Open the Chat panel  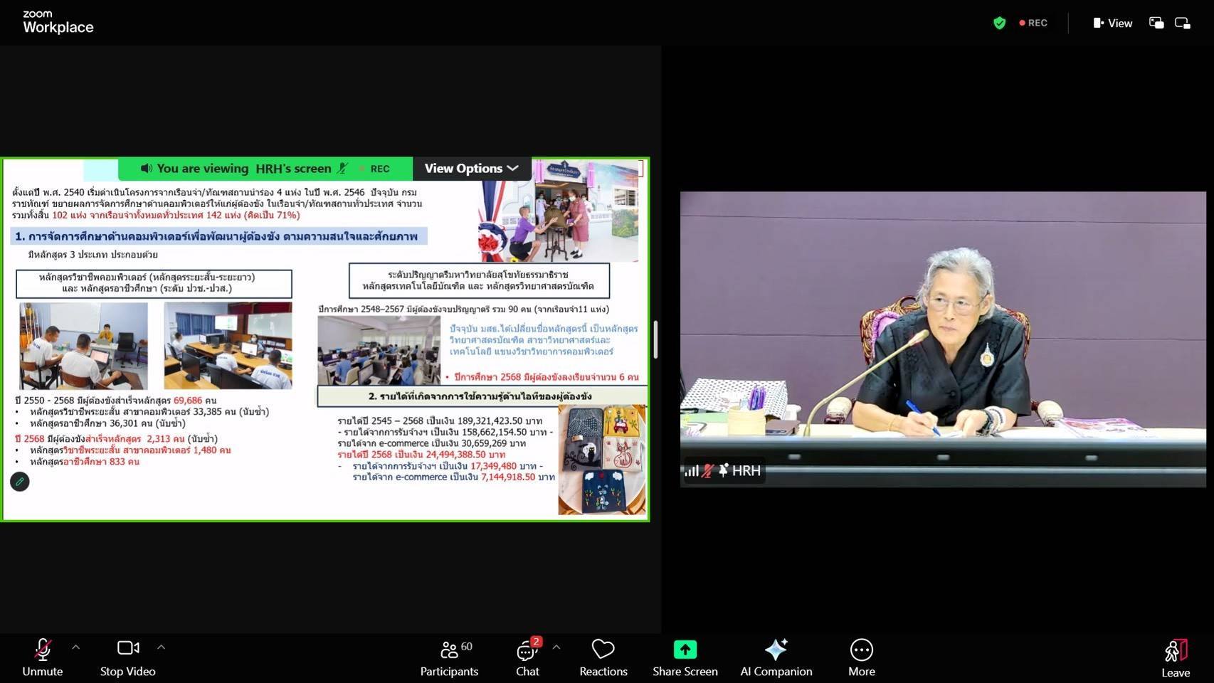tap(527, 657)
